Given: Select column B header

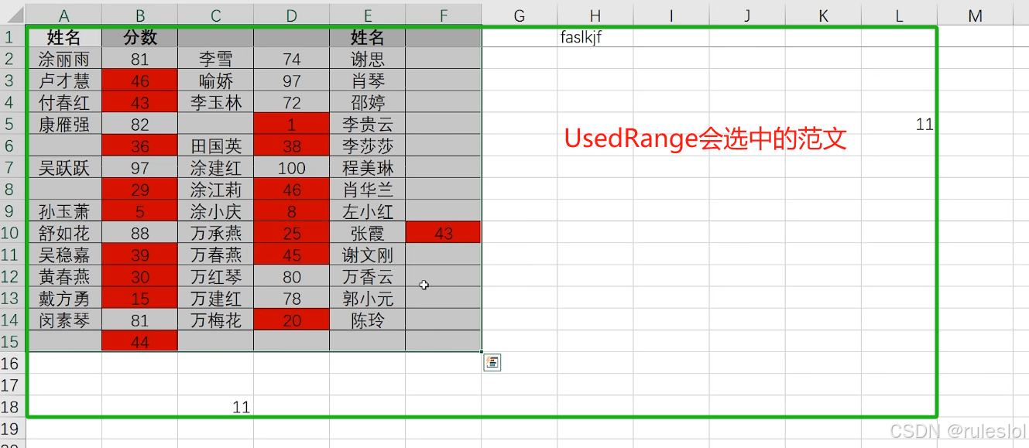Looking at the screenshot, I should pyautogui.click(x=140, y=15).
